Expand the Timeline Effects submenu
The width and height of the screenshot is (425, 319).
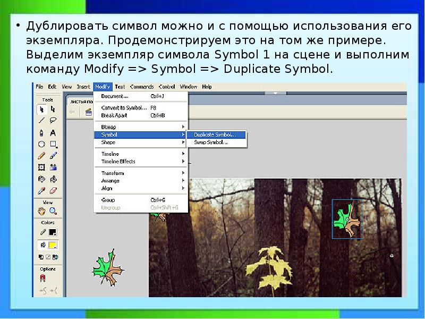[x=118, y=161]
